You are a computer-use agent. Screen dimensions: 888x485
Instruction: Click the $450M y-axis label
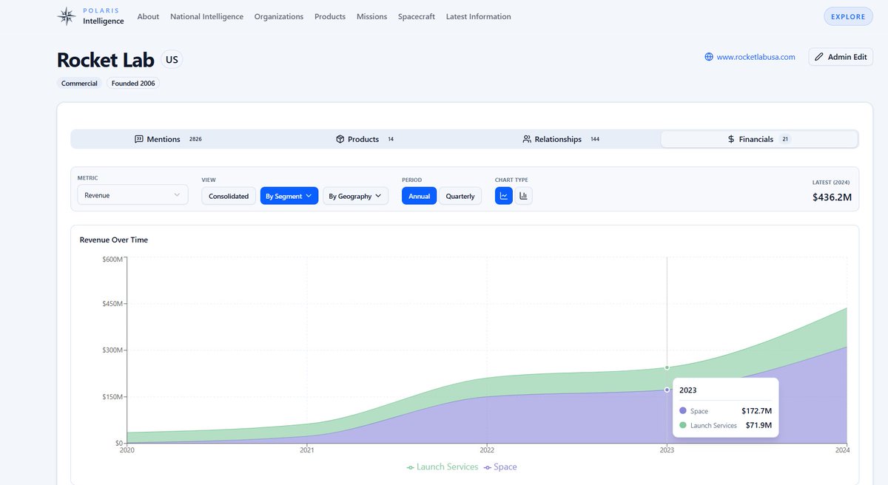112,304
